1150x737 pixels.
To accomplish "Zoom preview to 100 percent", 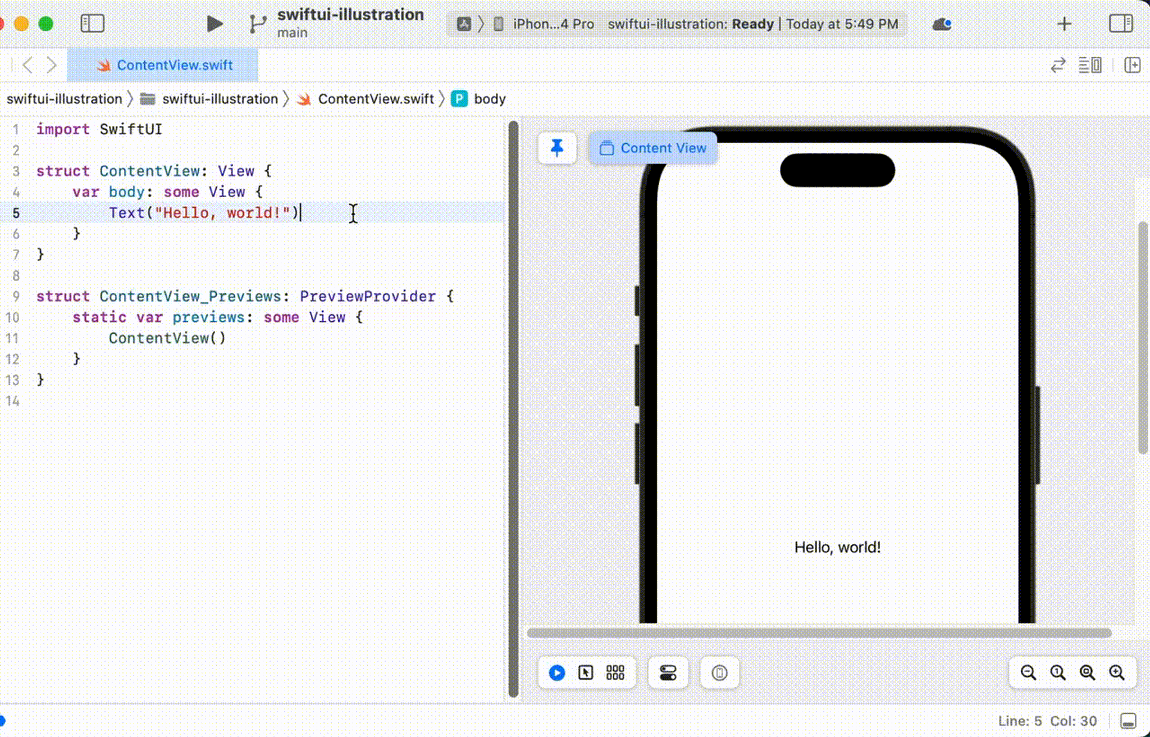I will [x=1058, y=672].
